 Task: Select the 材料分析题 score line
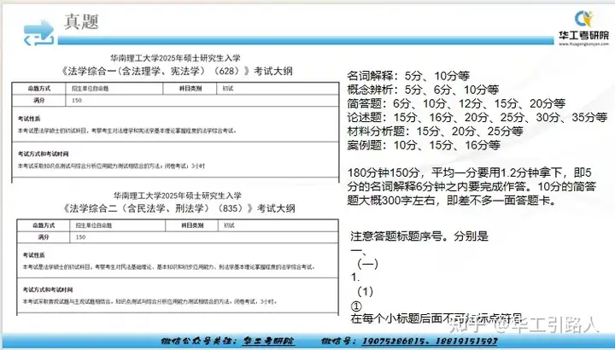tap(435, 131)
